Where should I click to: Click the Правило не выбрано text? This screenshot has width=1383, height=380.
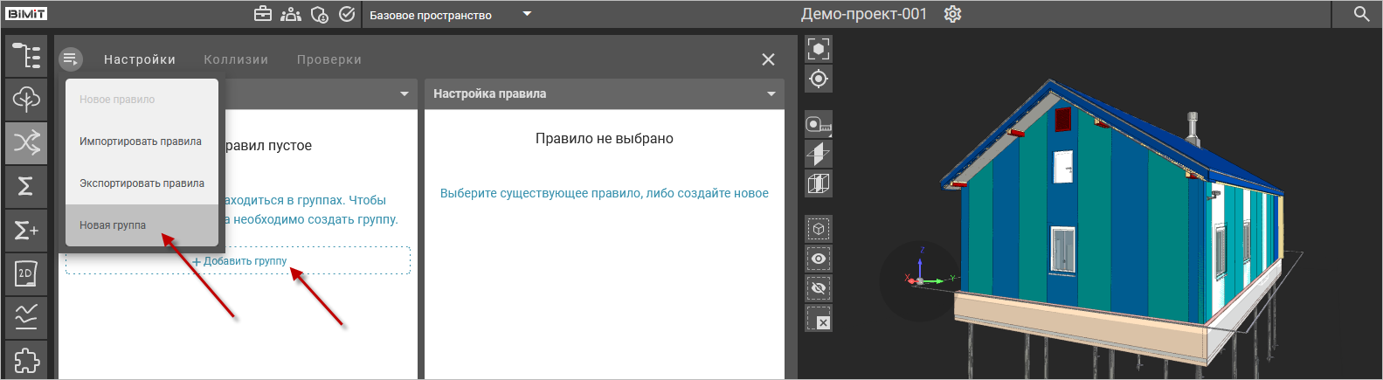click(605, 138)
